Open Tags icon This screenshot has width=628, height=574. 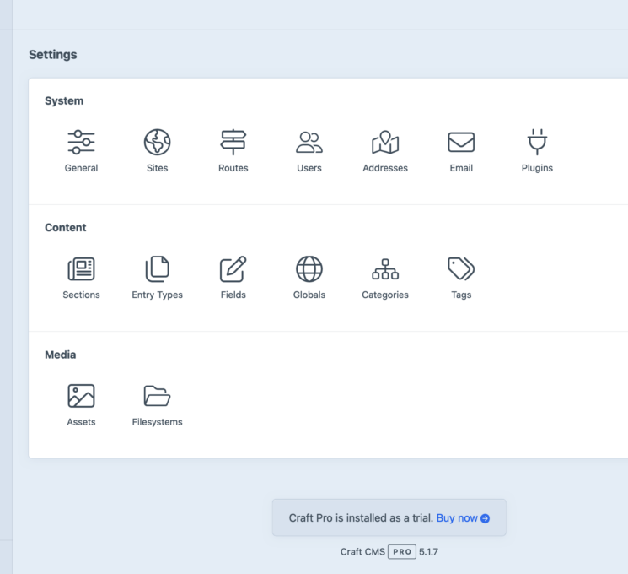pos(461,268)
